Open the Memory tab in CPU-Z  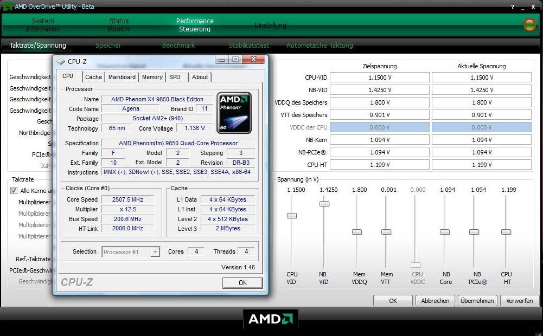152,77
